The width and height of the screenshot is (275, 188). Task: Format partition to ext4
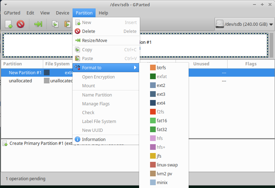coord(164,103)
